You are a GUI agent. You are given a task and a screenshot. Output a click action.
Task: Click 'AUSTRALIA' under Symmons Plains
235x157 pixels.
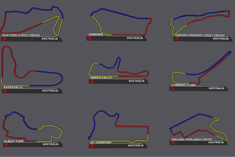pos(216,88)
